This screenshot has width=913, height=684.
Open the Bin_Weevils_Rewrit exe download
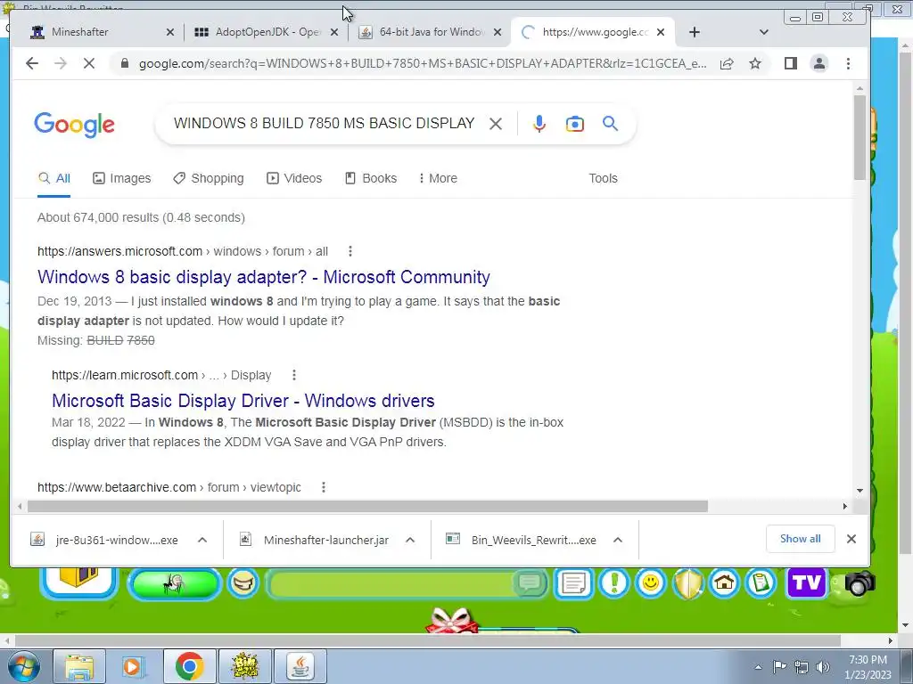522,540
